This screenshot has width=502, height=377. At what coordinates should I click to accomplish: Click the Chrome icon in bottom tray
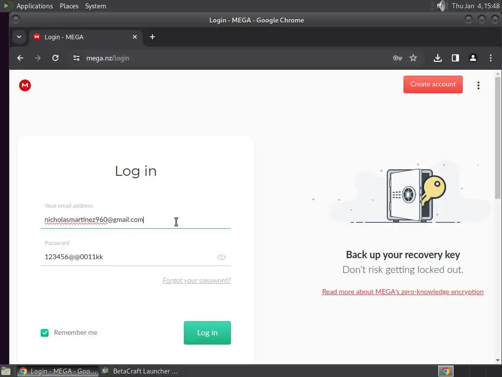(446, 371)
